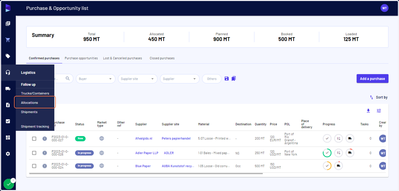Open the library/news sidebar icon
399x191 pixels.
[x=8, y=24]
